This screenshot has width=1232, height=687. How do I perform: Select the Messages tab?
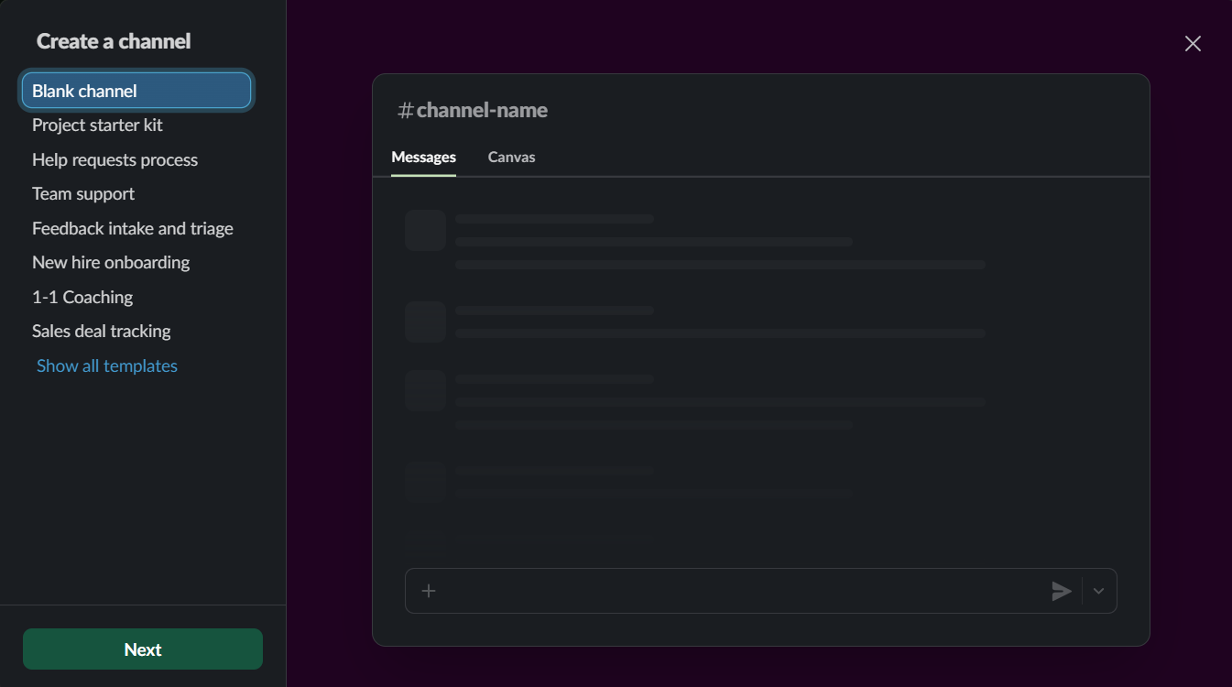423,158
